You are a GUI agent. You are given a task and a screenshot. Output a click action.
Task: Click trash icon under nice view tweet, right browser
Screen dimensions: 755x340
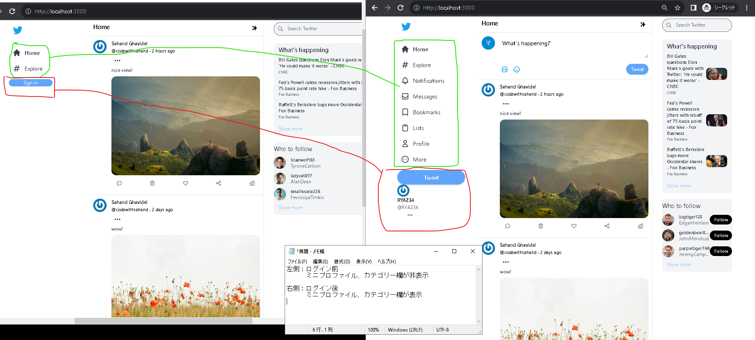point(541,226)
